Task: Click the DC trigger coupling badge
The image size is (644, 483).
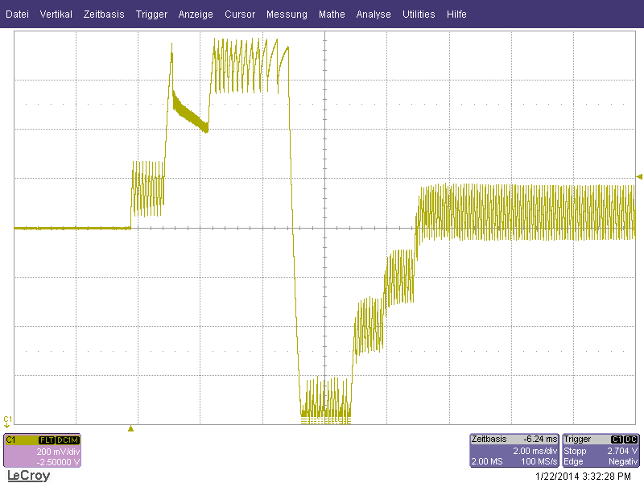Action: 630,439
